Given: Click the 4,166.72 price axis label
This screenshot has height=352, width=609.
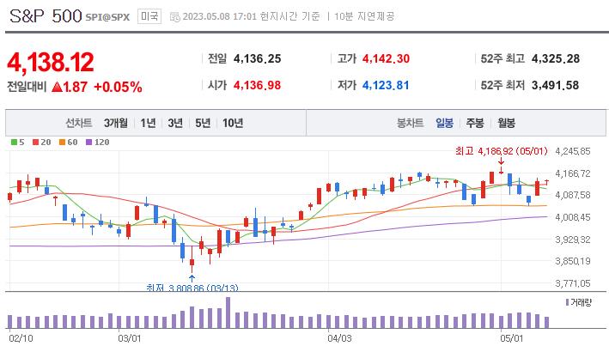Looking at the screenshot, I should click(x=573, y=173).
